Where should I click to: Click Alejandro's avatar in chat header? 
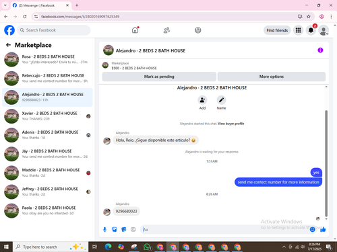pos(109,50)
